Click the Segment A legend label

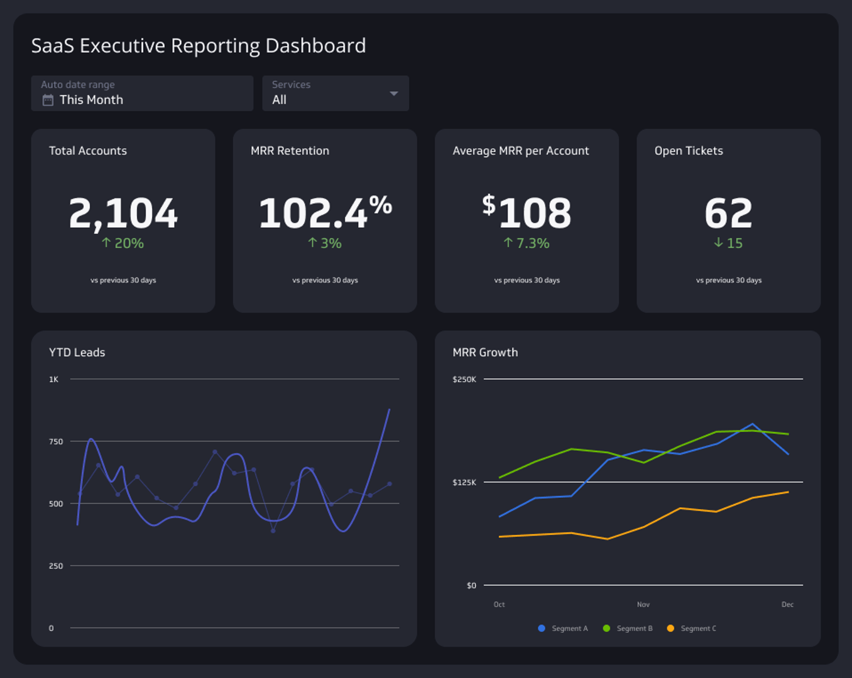tap(570, 628)
